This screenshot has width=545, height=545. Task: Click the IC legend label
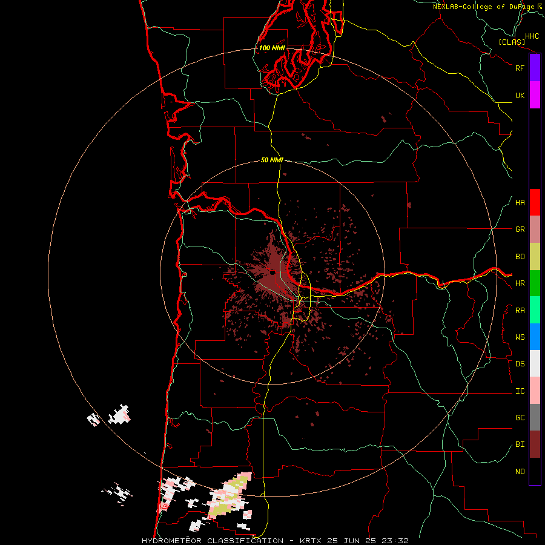tap(520, 391)
